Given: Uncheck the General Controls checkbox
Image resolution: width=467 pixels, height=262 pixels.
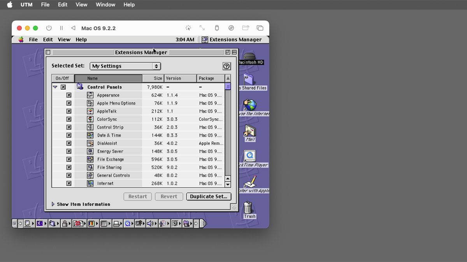Looking at the screenshot, I should (x=69, y=175).
